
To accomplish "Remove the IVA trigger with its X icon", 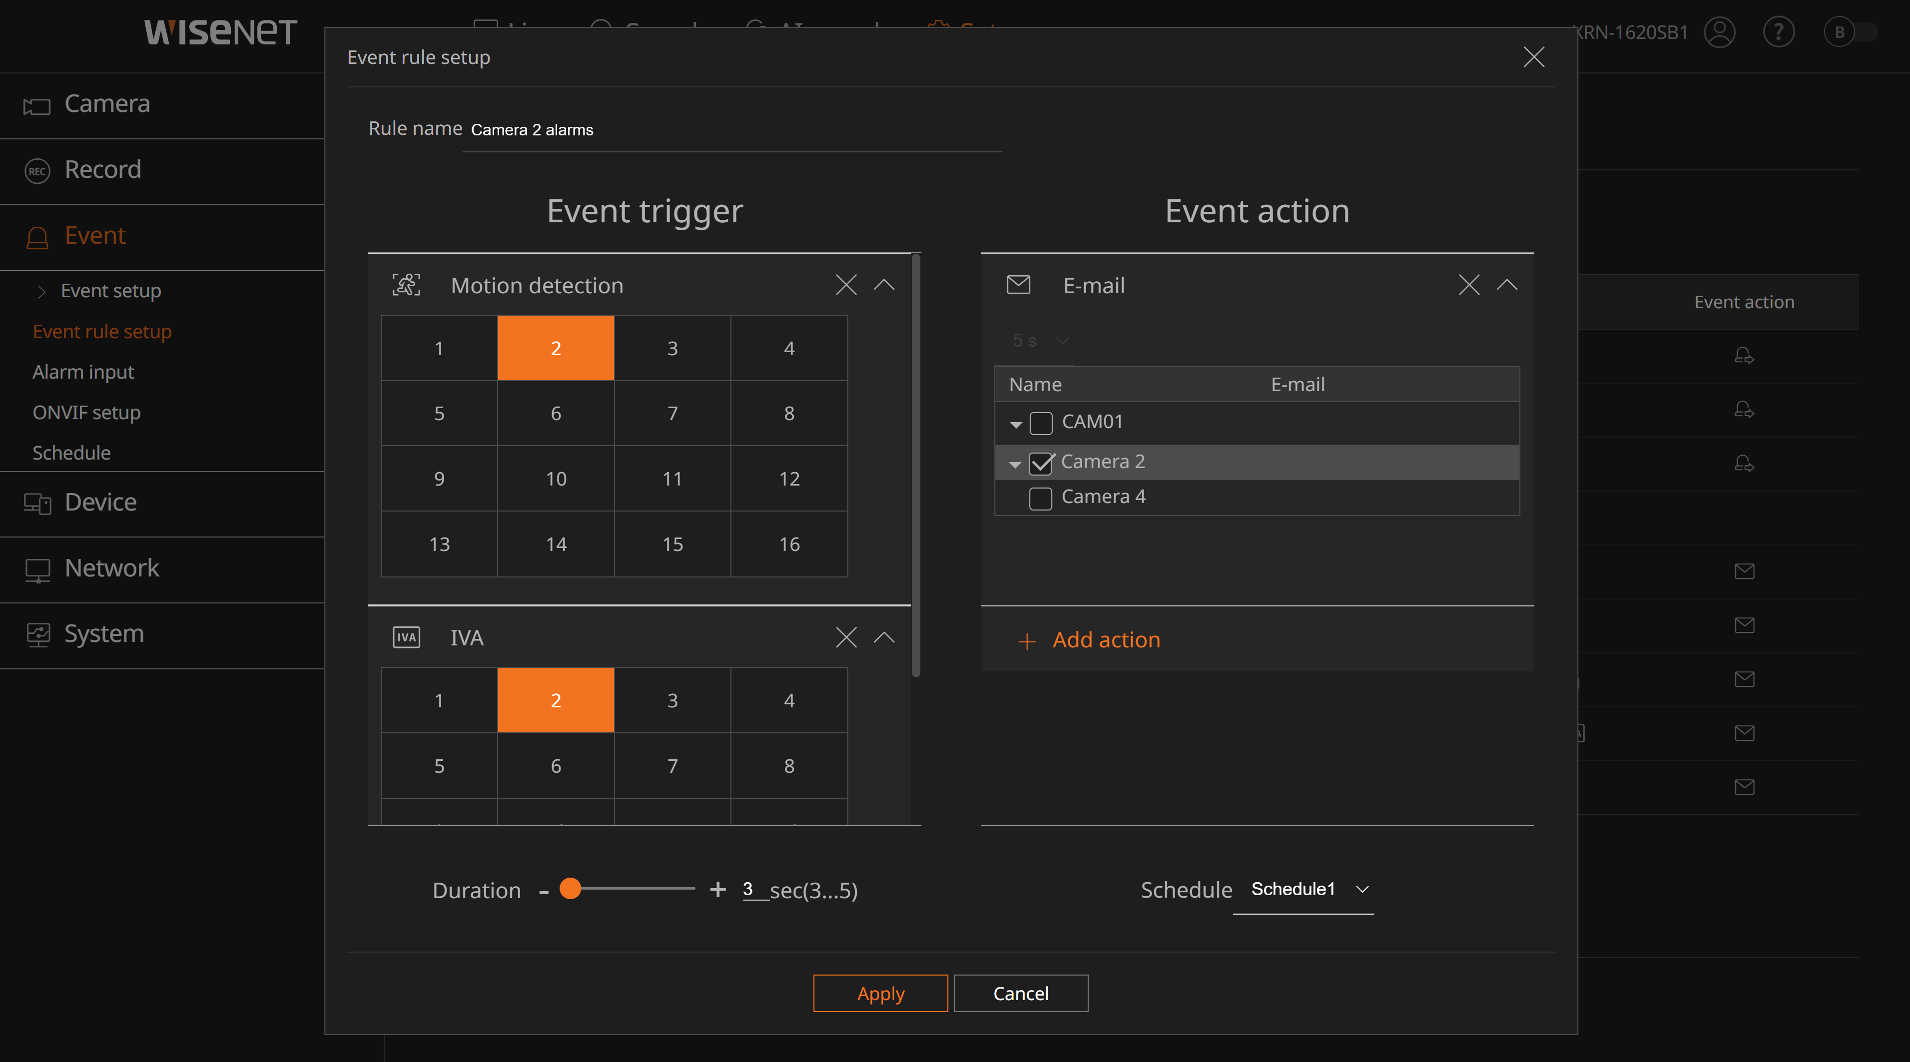I will click(846, 637).
